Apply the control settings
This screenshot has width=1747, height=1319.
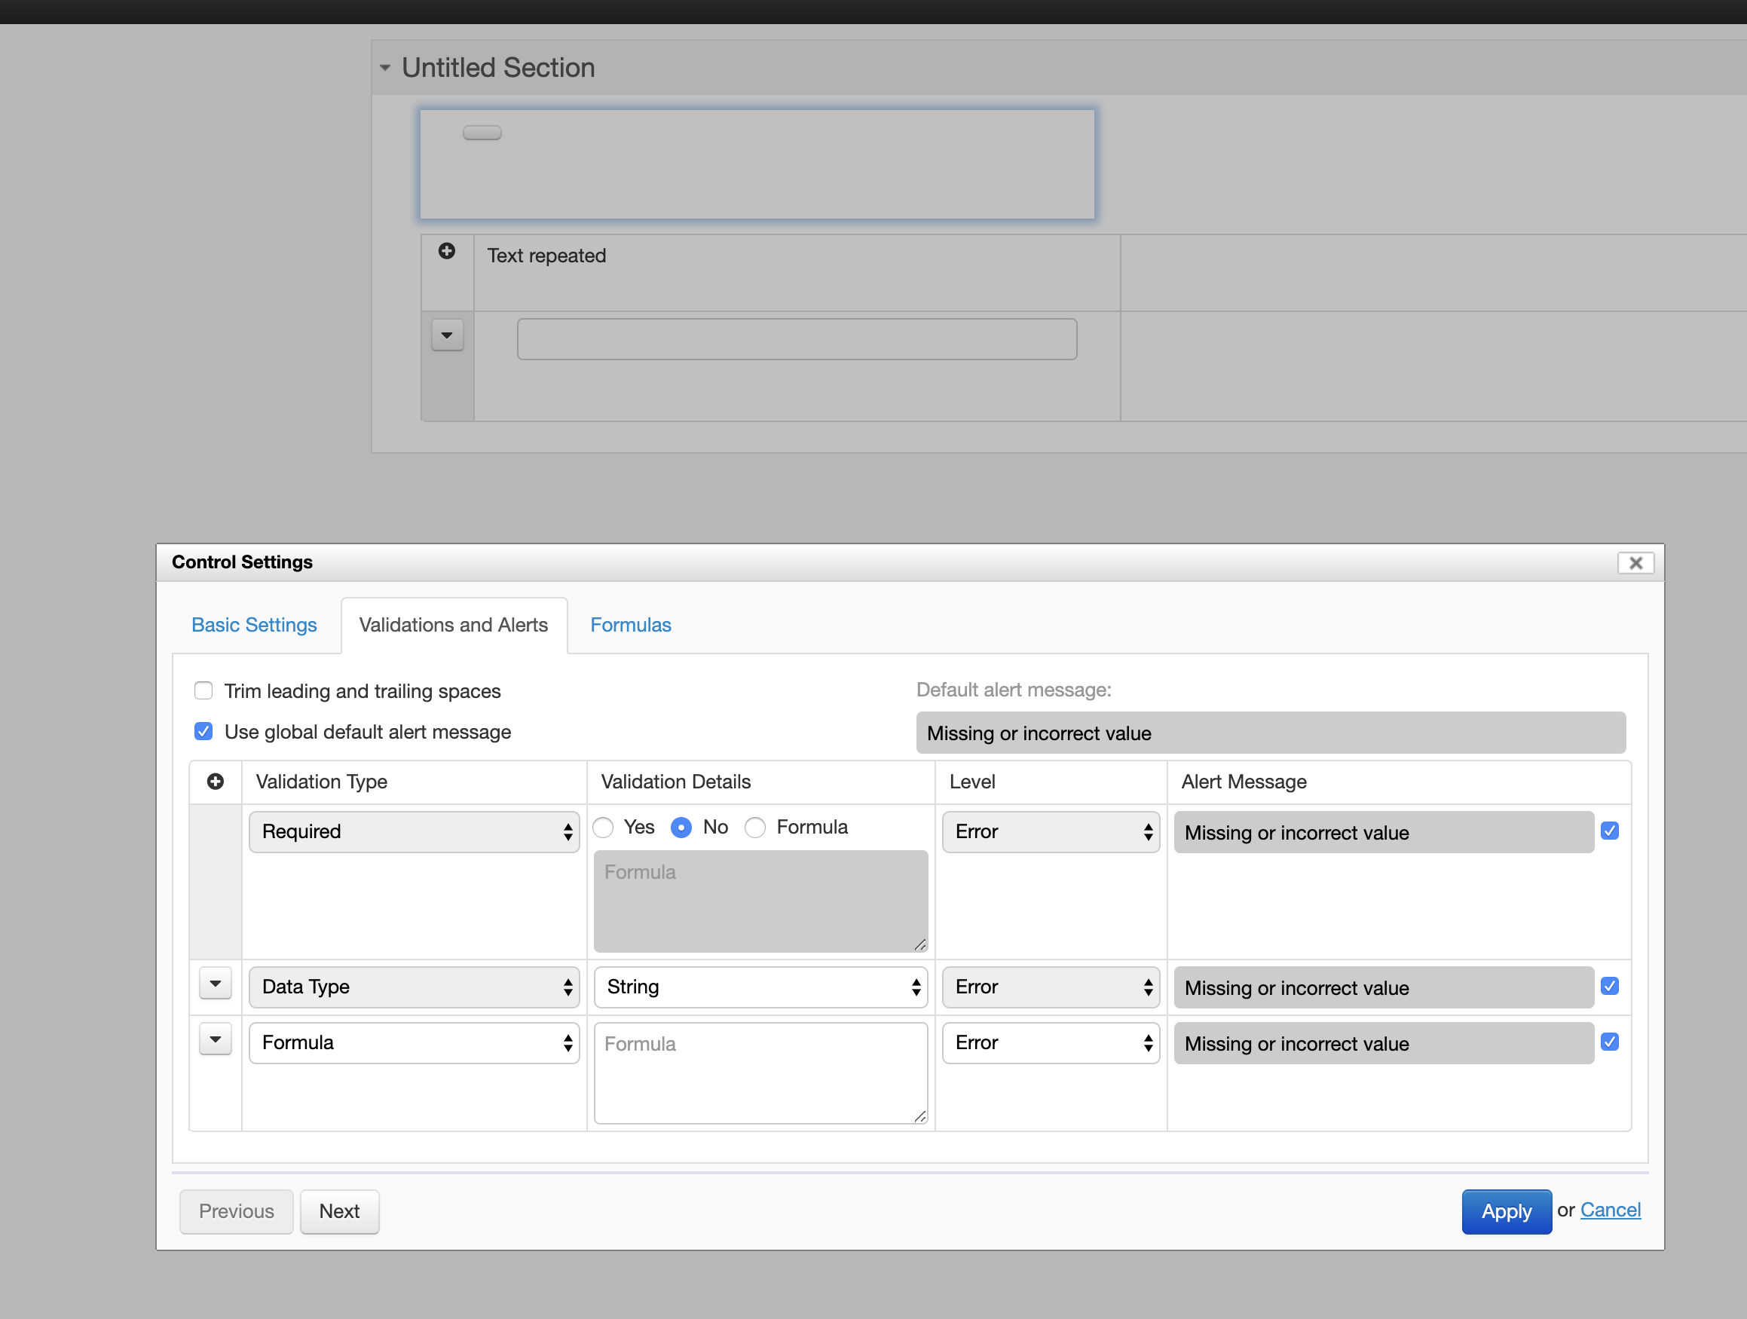(1505, 1210)
